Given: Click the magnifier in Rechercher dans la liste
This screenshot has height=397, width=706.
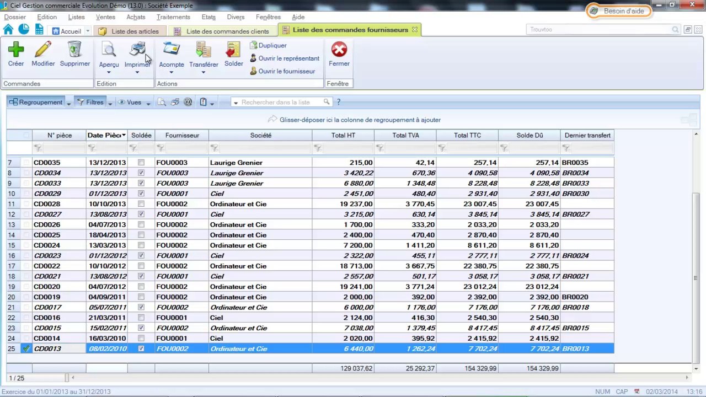Looking at the screenshot, I should pos(327,102).
